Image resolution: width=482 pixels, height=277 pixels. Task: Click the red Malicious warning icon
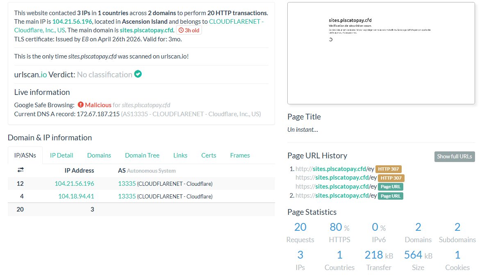coord(80,105)
